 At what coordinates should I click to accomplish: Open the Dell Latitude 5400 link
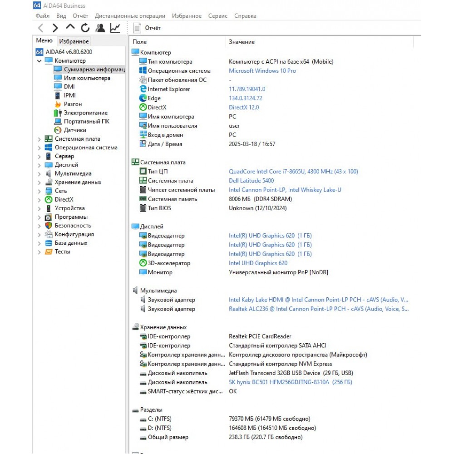click(252, 181)
